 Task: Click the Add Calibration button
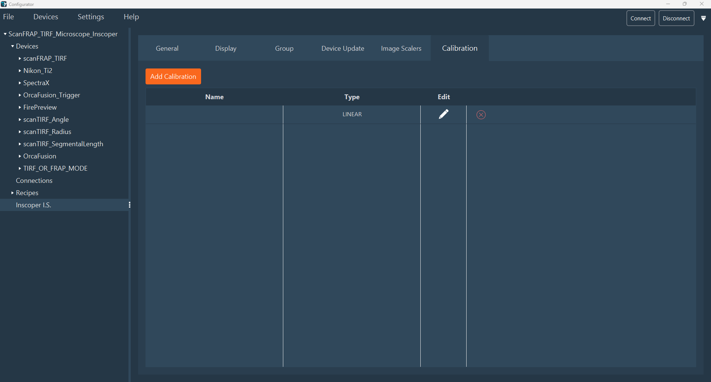click(x=173, y=77)
